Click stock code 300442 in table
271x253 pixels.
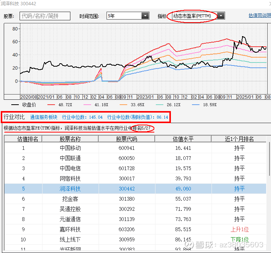point(126,189)
